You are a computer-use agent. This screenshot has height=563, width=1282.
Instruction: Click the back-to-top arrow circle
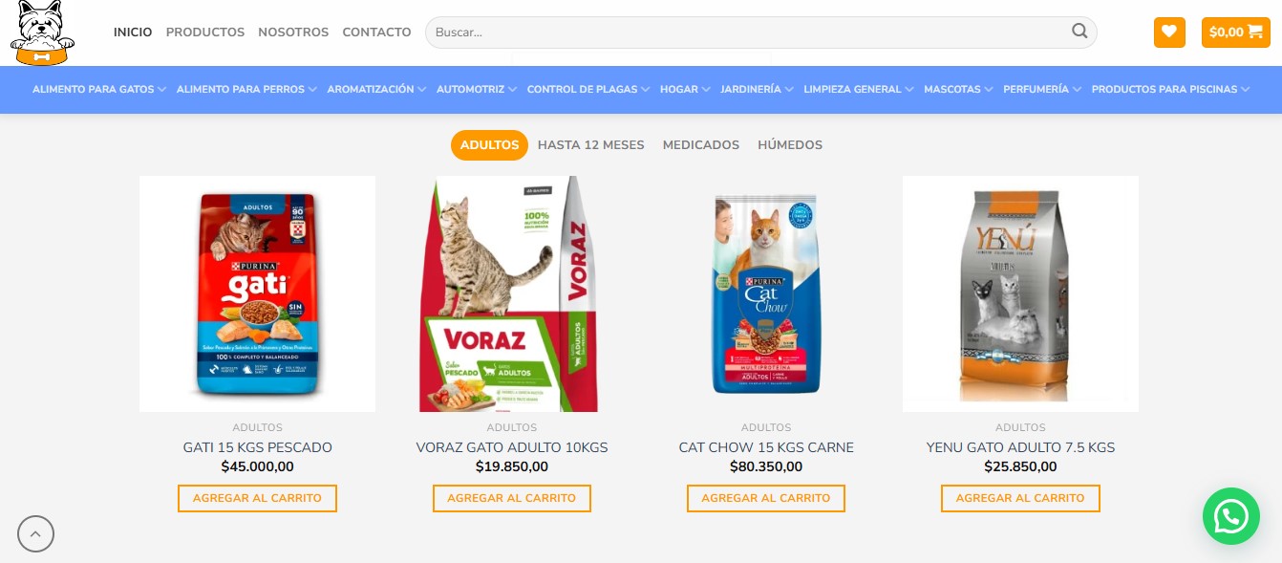(35, 533)
